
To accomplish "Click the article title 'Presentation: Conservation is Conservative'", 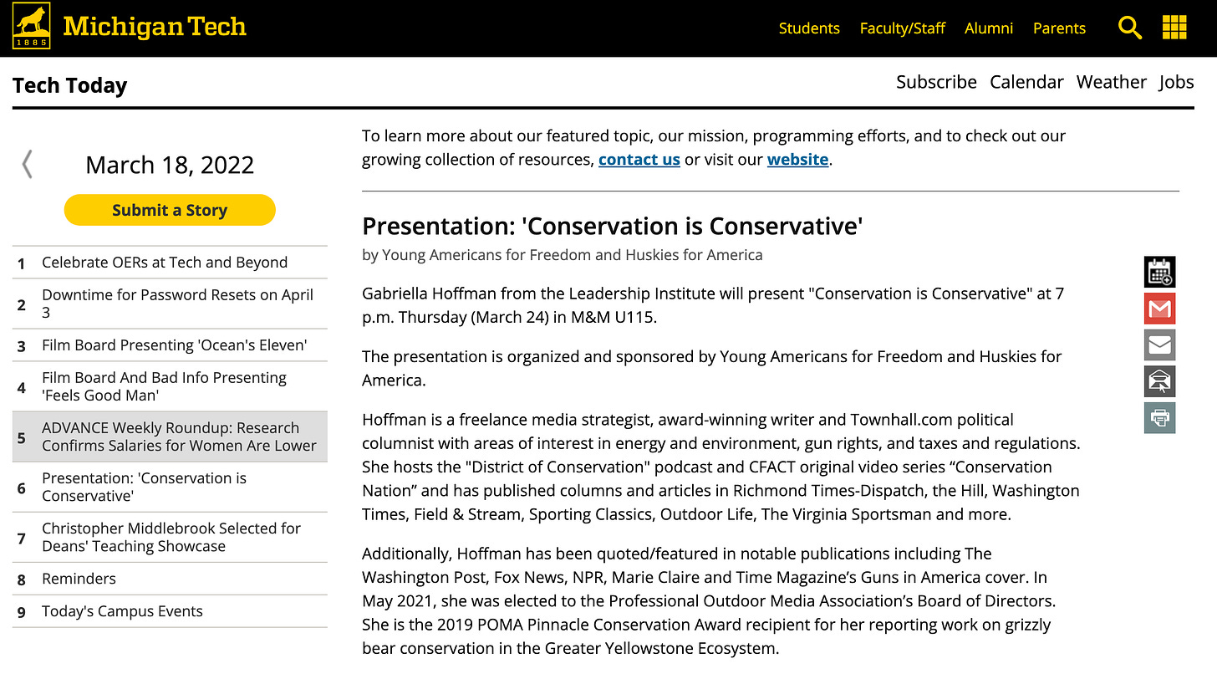I will pyautogui.click(x=613, y=226).
